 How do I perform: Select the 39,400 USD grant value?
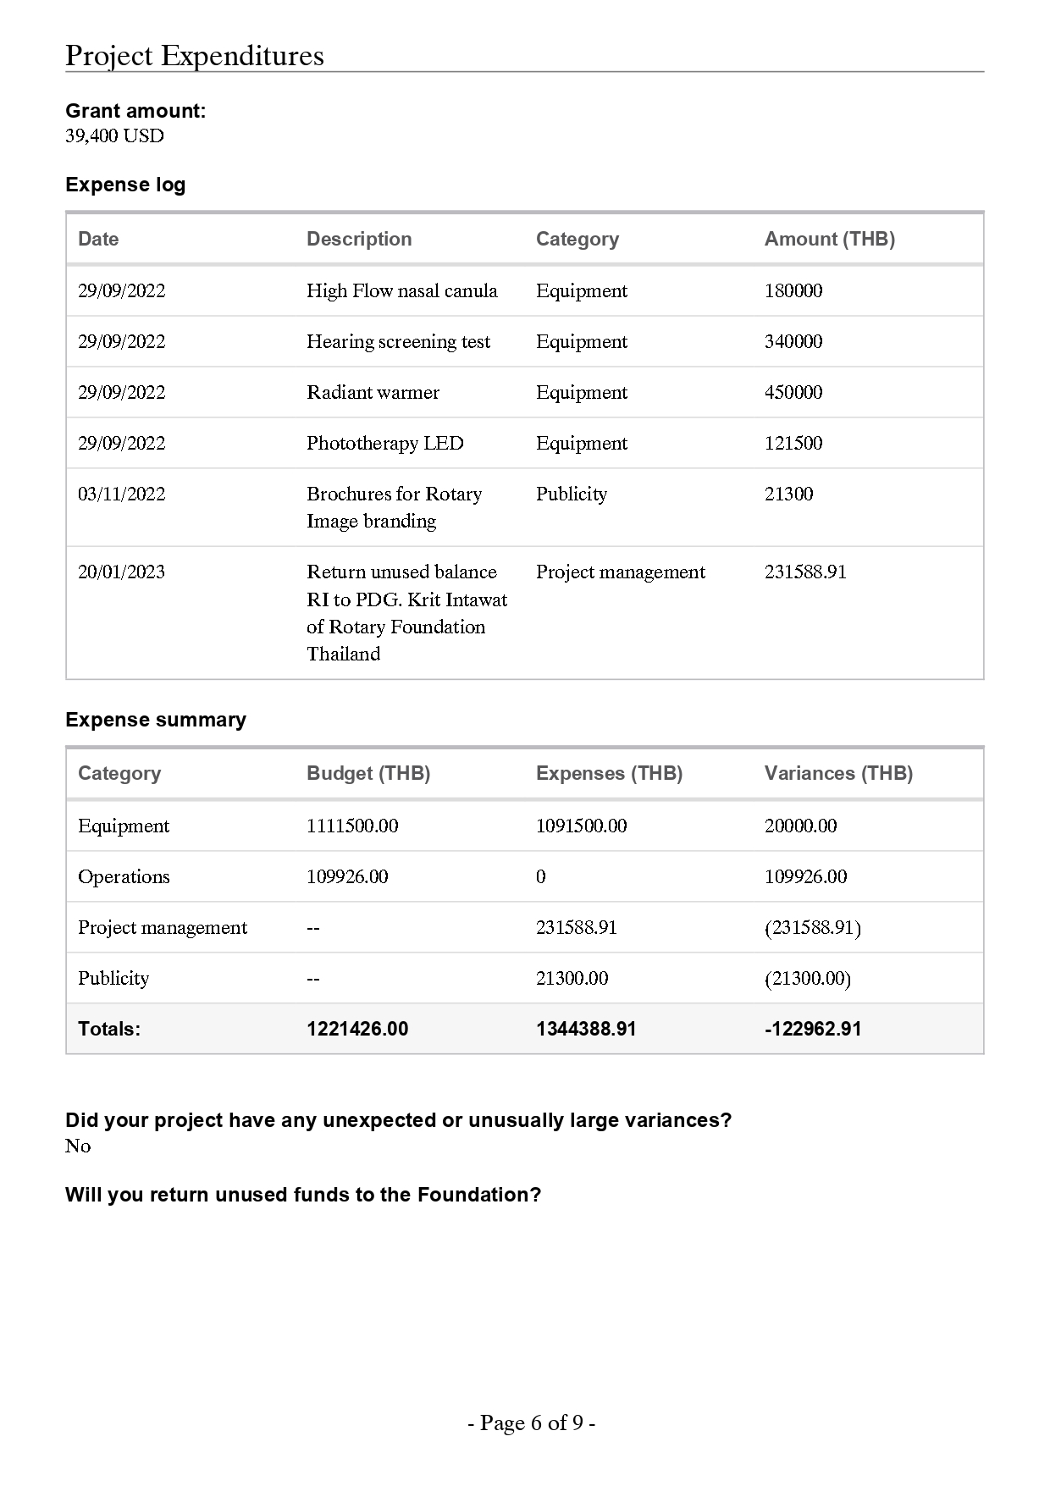click(x=114, y=136)
